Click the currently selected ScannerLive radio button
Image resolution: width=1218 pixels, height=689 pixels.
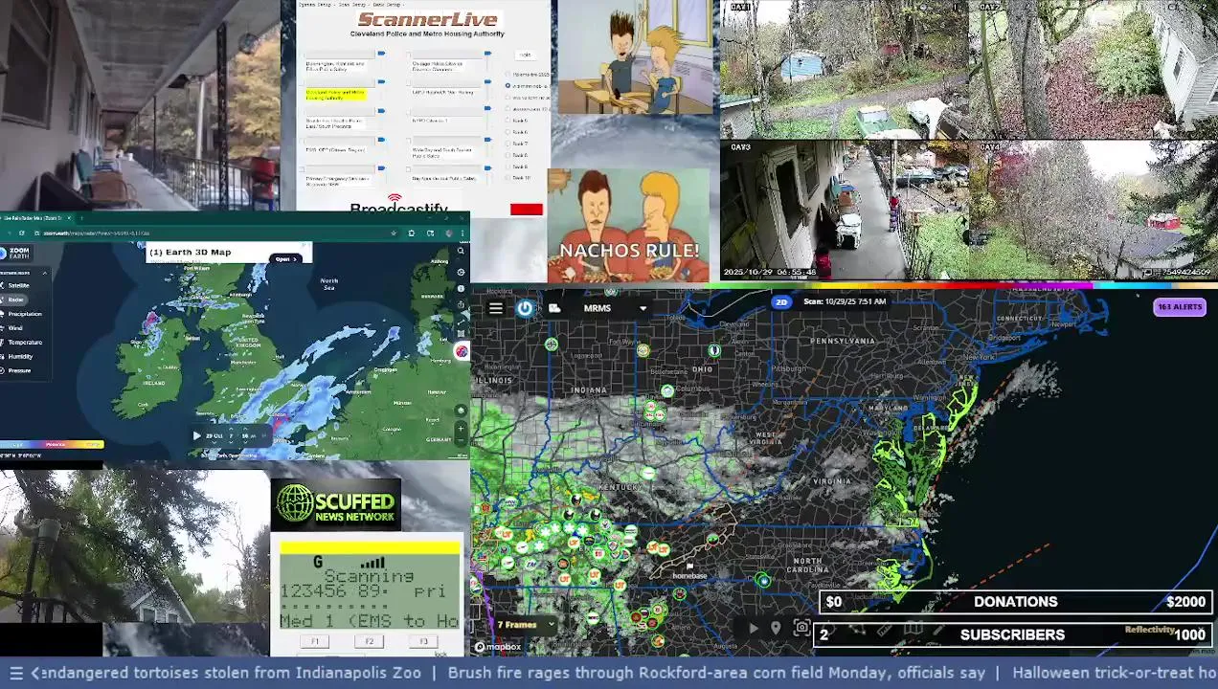(508, 85)
